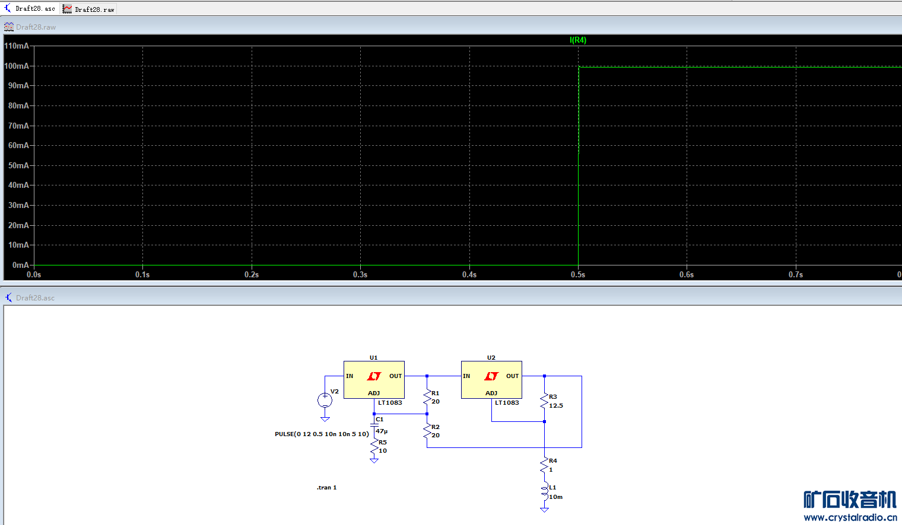Select resistor R3 symbol
This screenshot has width=902, height=525.
pyautogui.click(x=544, y=401)
